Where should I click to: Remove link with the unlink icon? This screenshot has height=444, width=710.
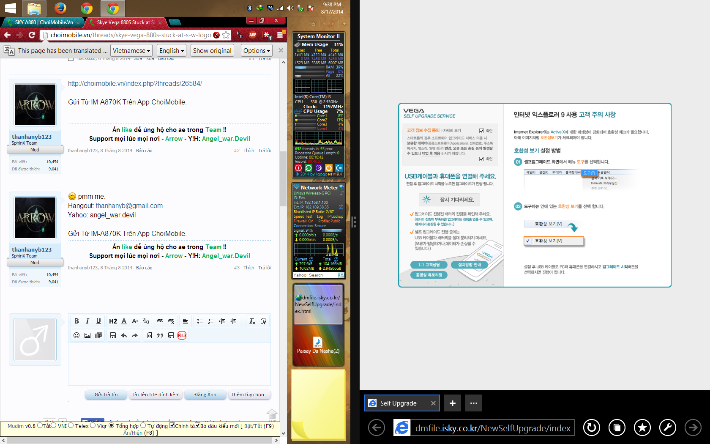pyautogui.click(x=171, y=321)
